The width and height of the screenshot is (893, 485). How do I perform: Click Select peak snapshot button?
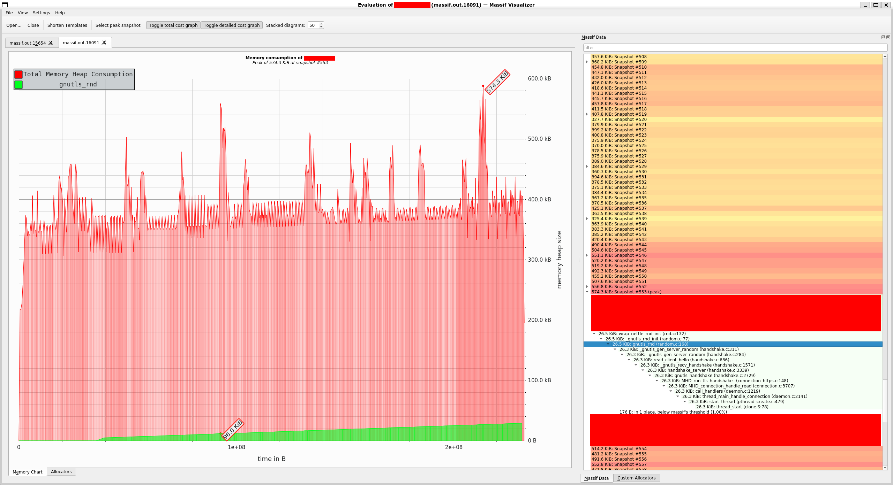(x=118, y=25)
